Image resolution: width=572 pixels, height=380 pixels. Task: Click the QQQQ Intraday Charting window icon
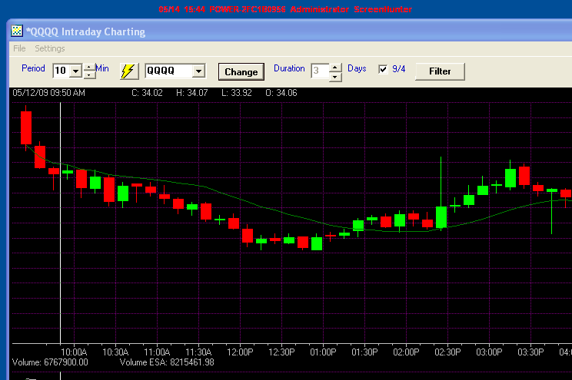click(x=16, y=31)
